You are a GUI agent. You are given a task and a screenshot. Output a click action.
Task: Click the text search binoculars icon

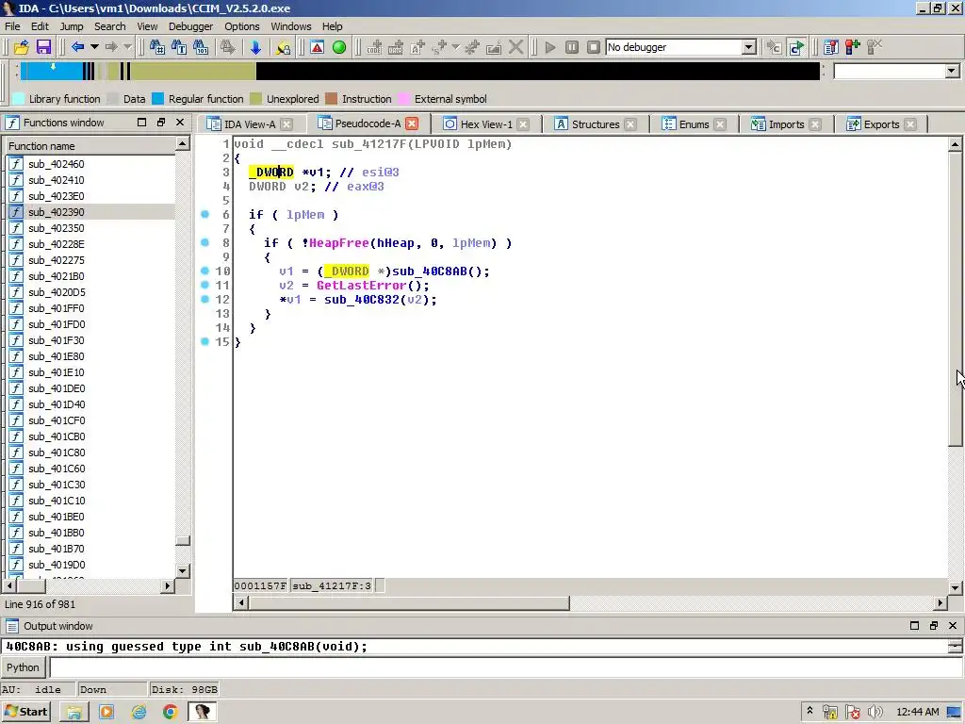(179, 47)
